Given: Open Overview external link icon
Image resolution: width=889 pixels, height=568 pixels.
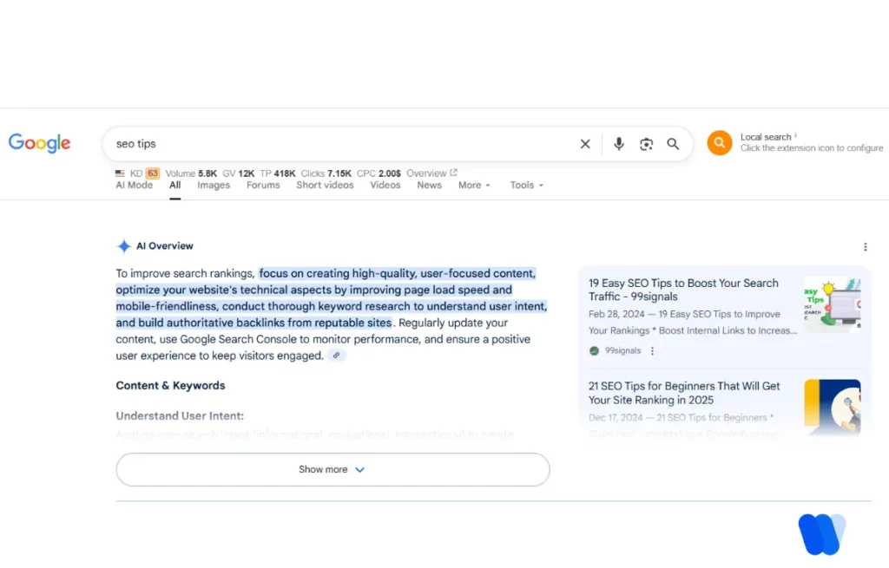Looking at the screenshot, I should click(453, 173).
